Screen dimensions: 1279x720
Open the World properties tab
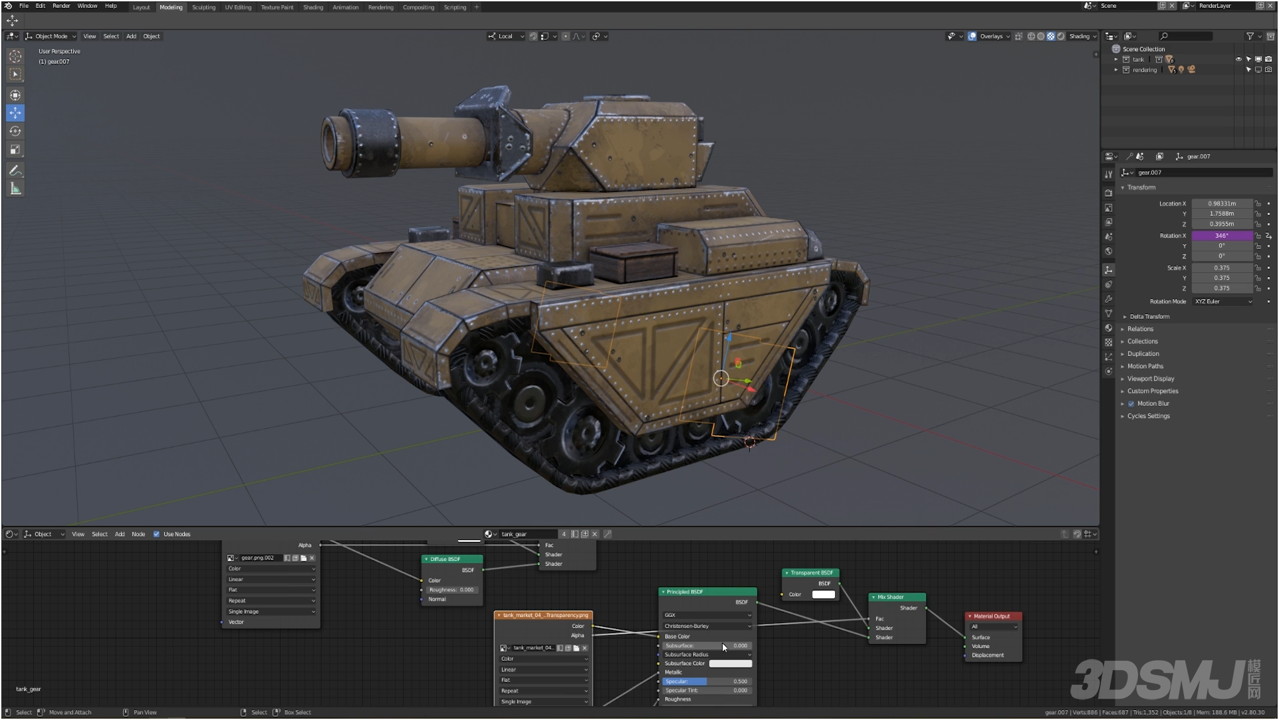click(1108, 252)
